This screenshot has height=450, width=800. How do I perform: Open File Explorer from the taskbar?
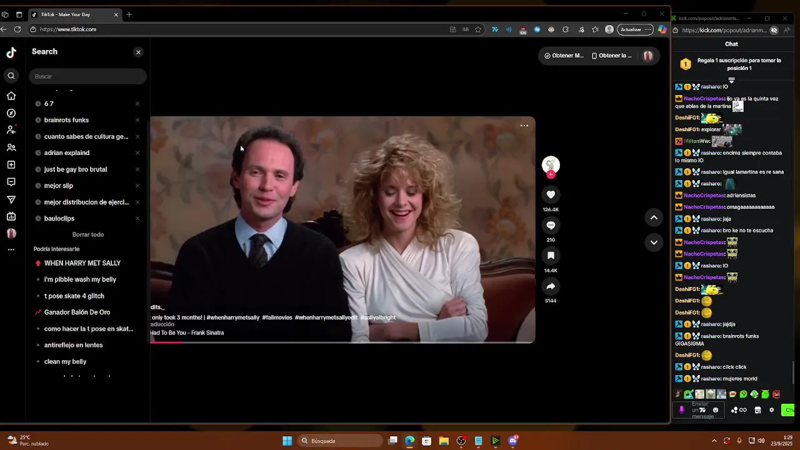click(444, 441)
